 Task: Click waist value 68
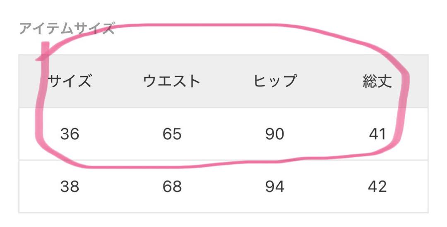(172, 186)
